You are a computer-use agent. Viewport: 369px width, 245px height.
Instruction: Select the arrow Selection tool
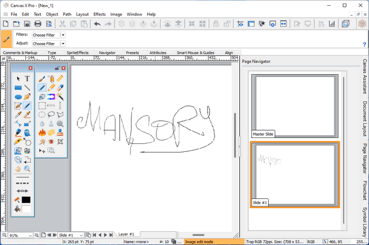tap(18, 79)
